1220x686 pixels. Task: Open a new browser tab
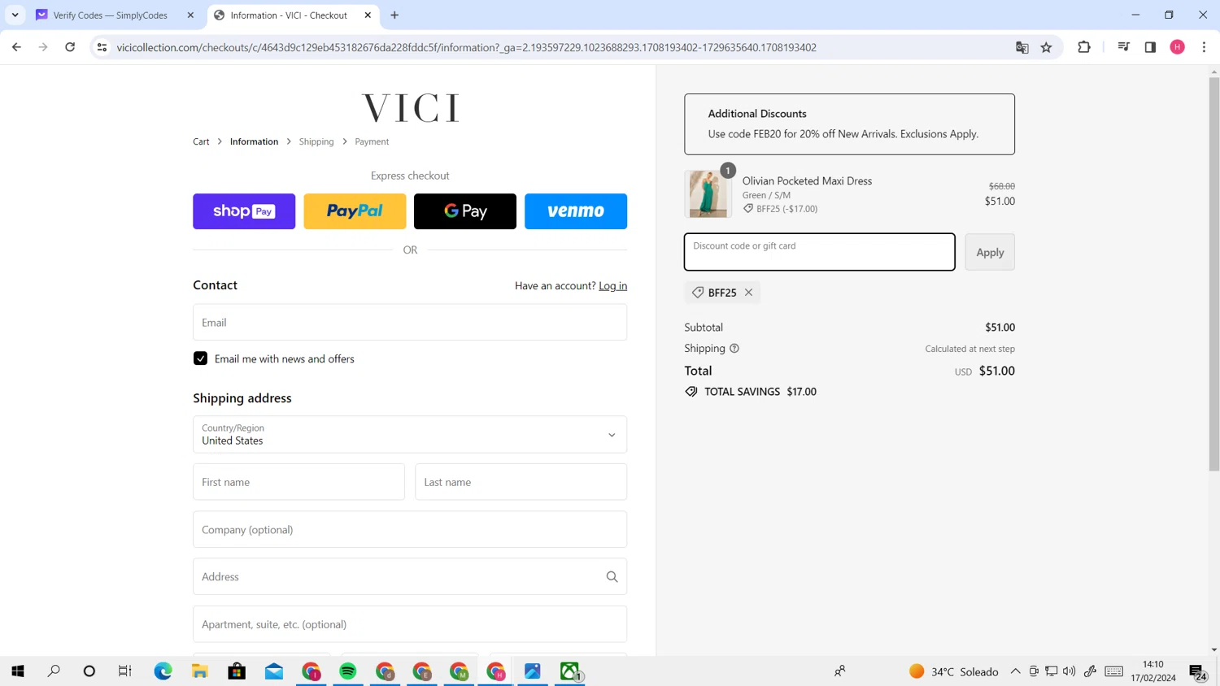point(394,15)
